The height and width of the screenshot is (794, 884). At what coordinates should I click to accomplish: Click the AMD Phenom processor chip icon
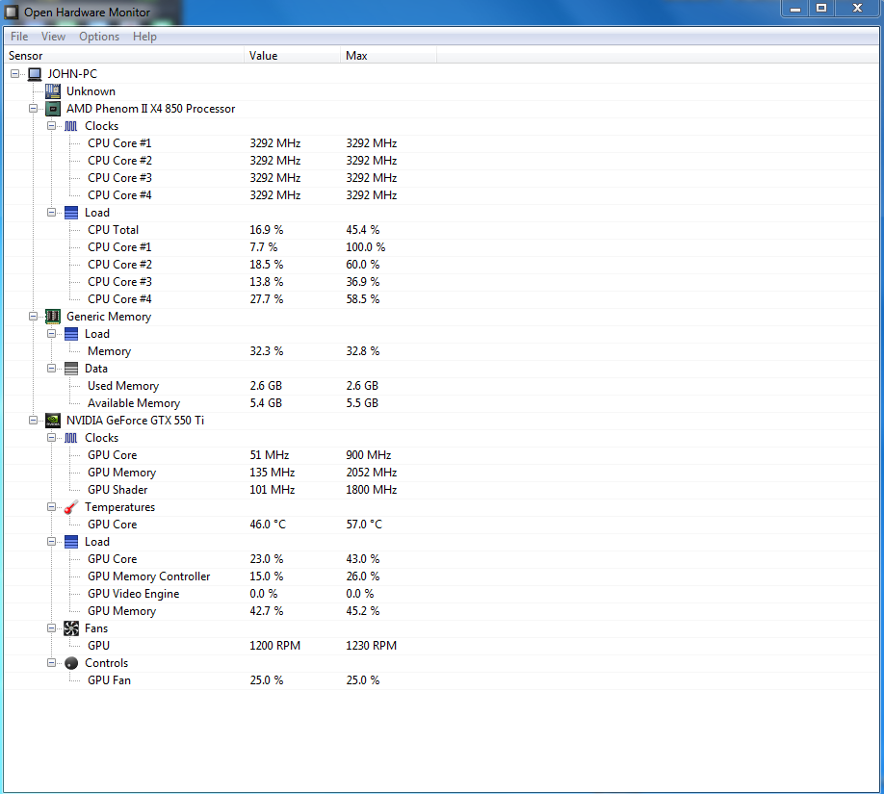click(x=53, y=109)
